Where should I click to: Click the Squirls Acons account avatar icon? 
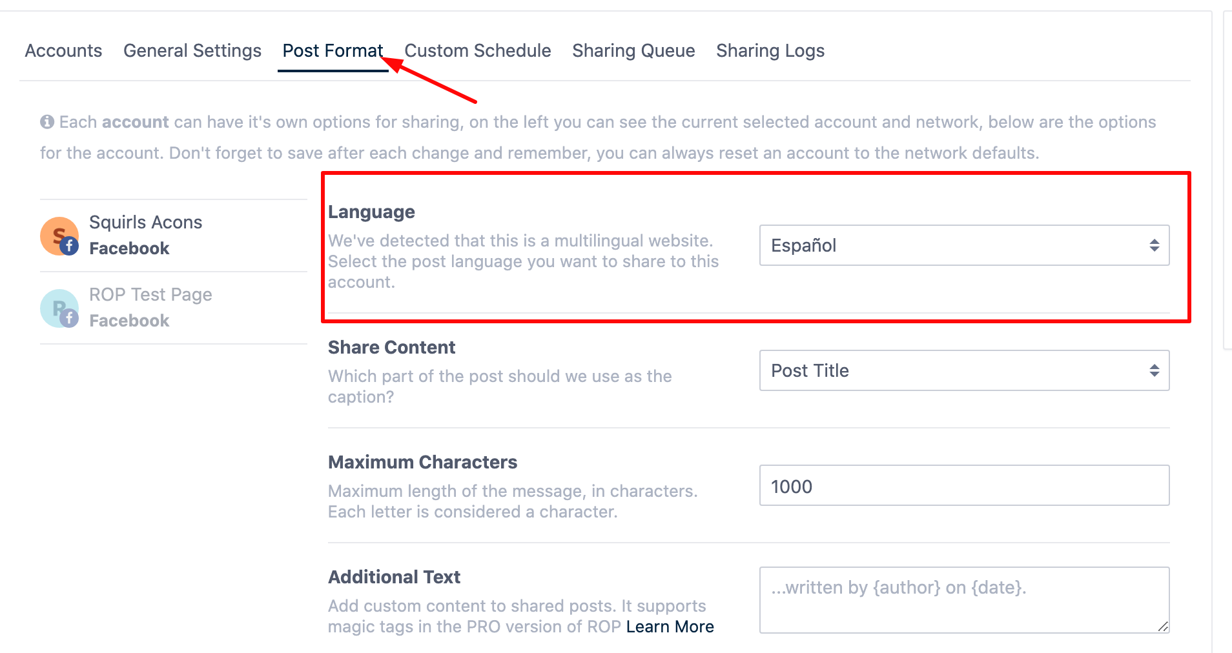[x=57, y=234]
